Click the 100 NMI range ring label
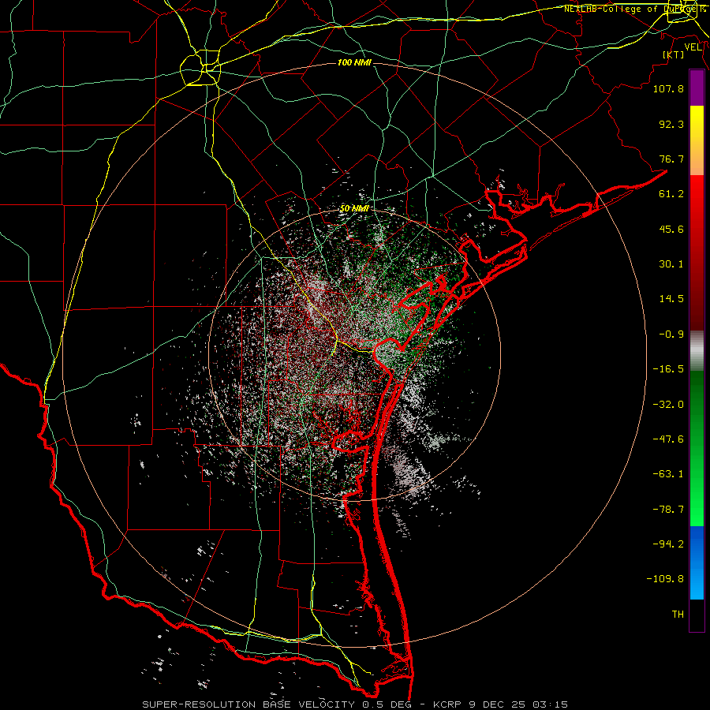Screen dimensions: 710x710 click(354, 62)
